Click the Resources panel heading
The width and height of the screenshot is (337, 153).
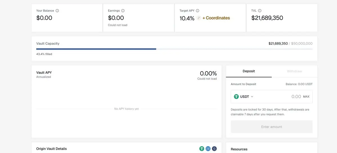239,149
